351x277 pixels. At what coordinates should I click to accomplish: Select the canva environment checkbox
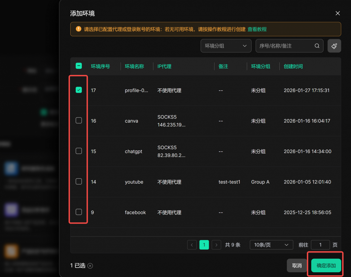click(79, 121)
